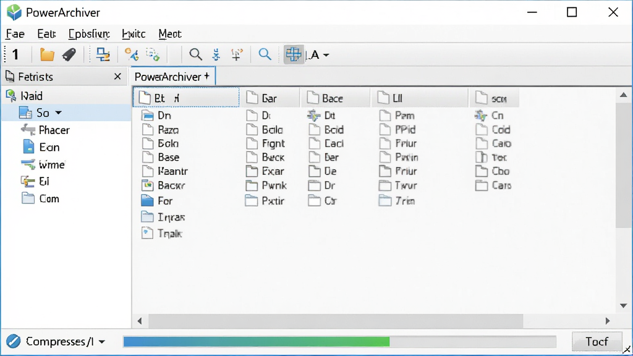Click the first magnifier search toolbar icon
633x356 pixels.
pos(195,54)
